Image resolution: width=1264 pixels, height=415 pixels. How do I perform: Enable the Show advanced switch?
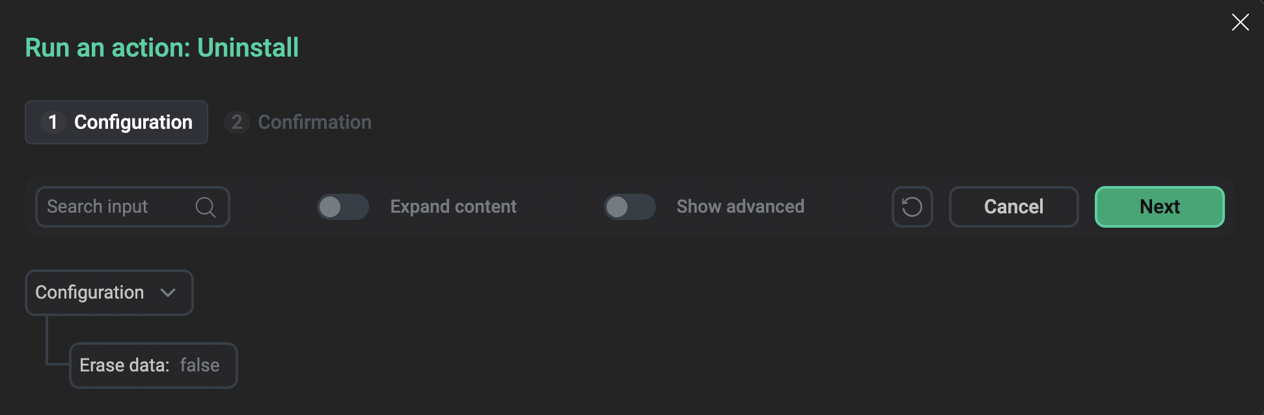click(x=629, y=207)
